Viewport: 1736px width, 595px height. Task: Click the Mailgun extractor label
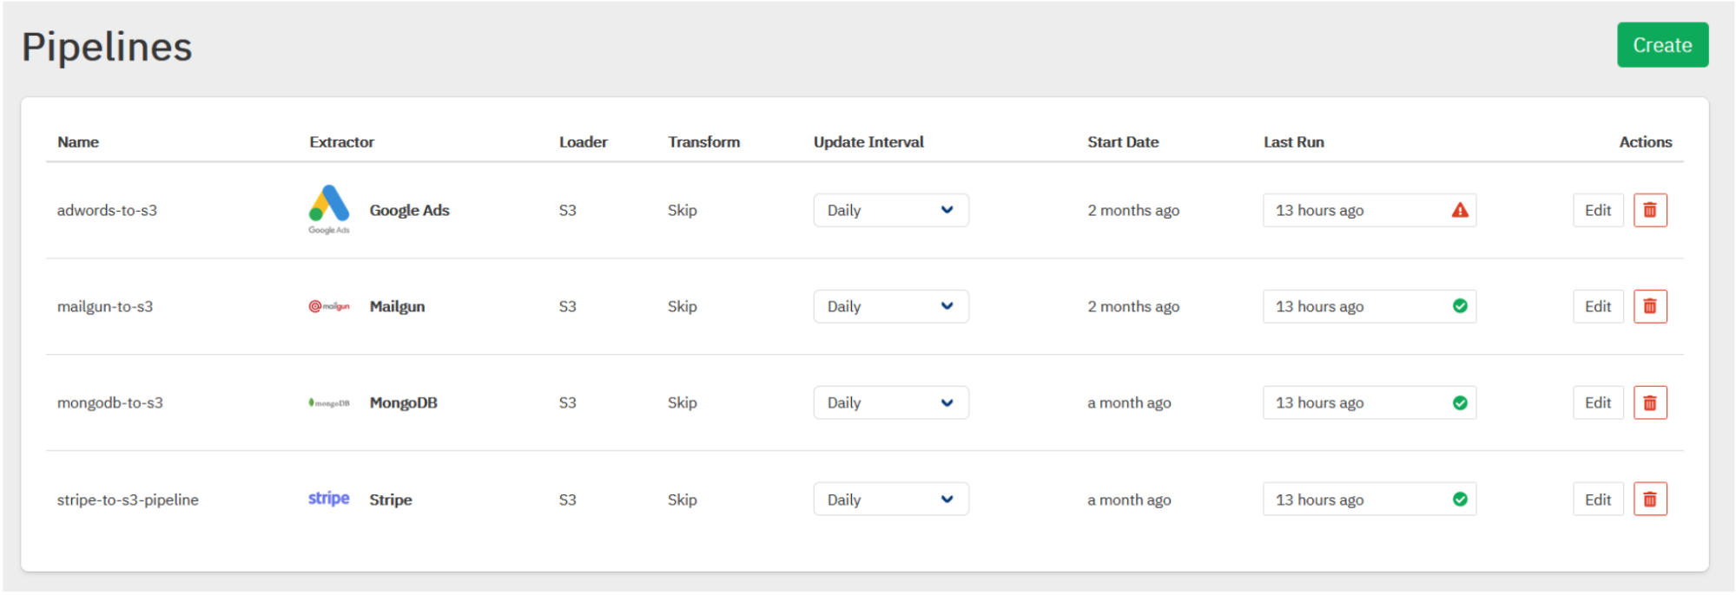397,306
